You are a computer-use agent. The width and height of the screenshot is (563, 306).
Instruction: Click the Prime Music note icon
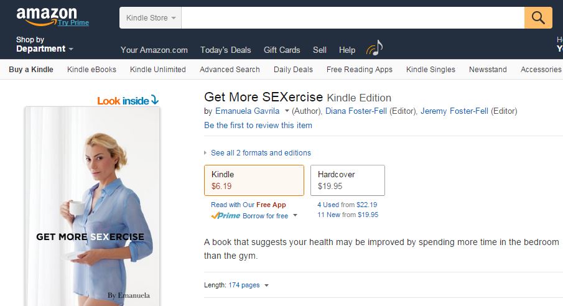pyautogui.click(x=375, y=48)
